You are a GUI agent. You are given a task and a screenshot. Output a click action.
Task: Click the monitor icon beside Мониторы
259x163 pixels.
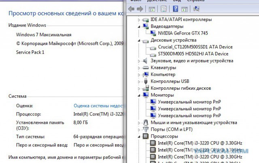click(146, 95)
